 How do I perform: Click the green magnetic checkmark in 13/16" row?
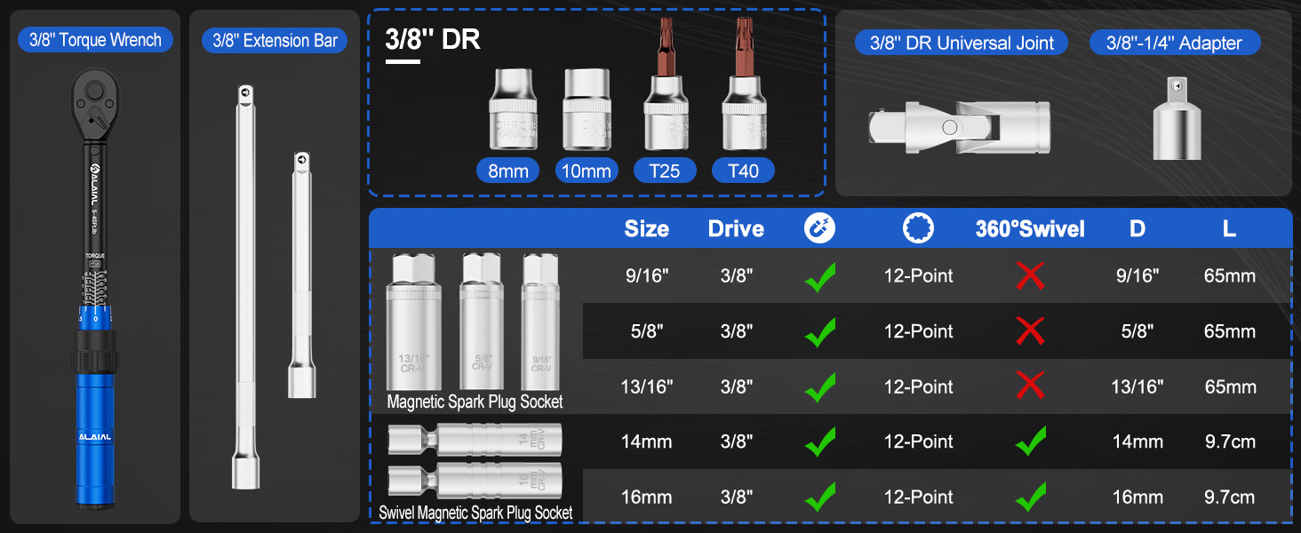coord(820,386)
